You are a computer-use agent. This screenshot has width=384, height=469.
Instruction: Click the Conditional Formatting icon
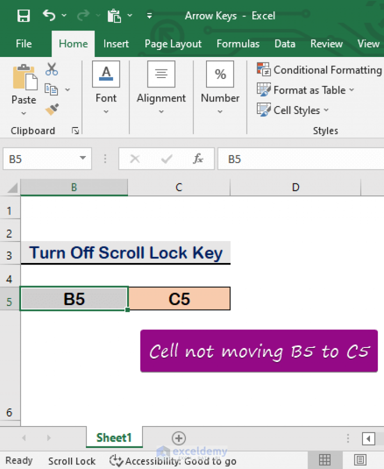coord(264,69)
